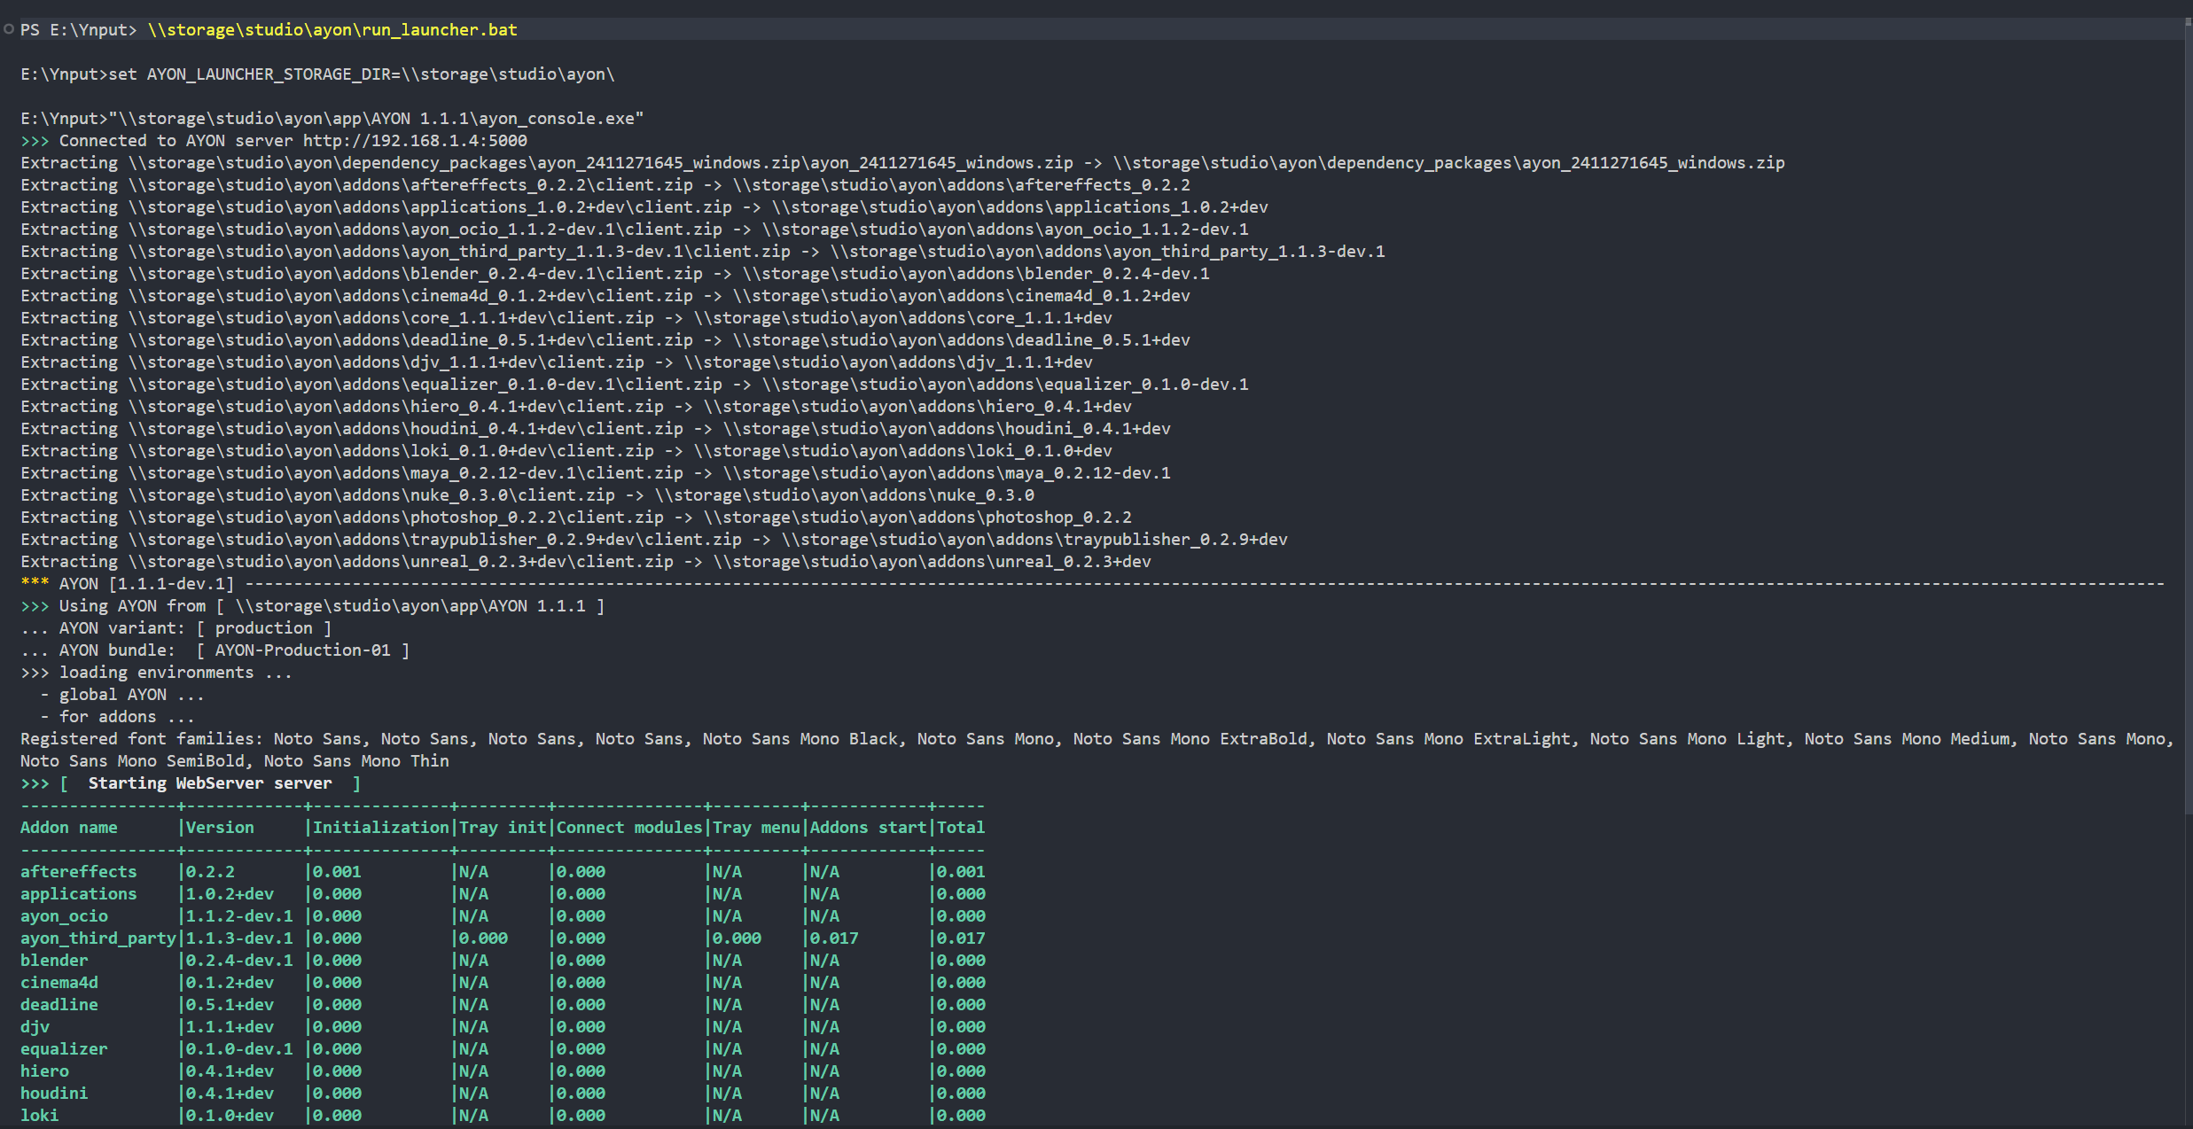The height and width of the screenshot is (1129, 2193).
Task: Click the 'cinema4d' addon name in table
Action: click(59, 982)
